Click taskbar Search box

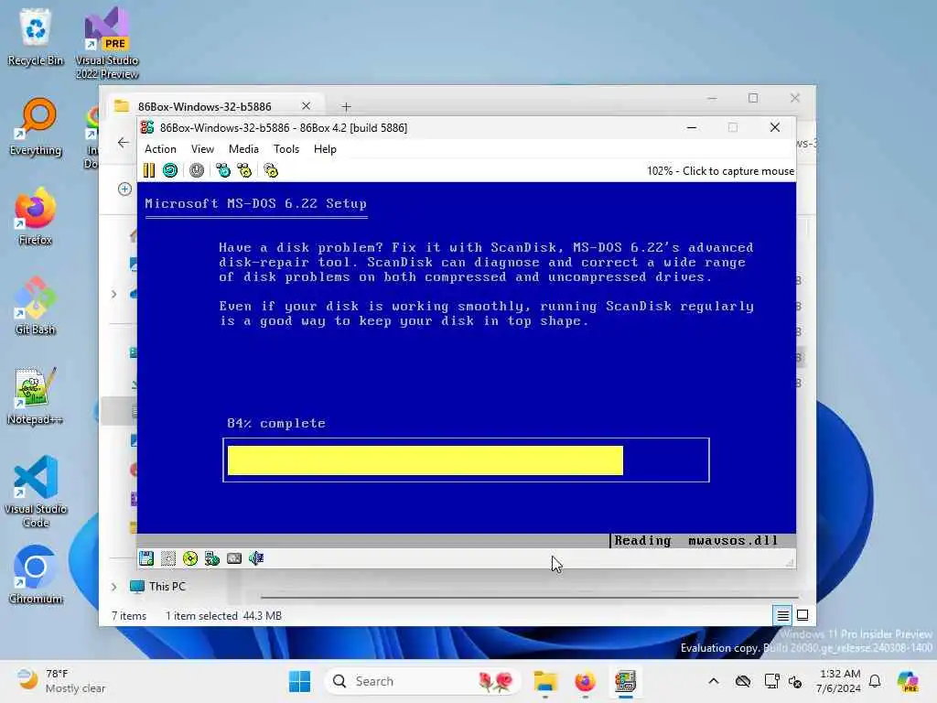[423, 681]
